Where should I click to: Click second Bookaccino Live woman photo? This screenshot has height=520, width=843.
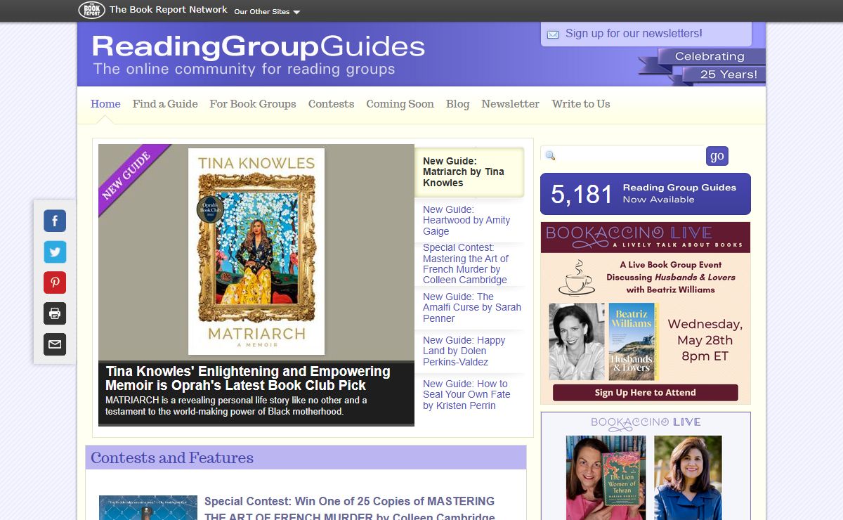pyautogui.click(x=688, y=478)
